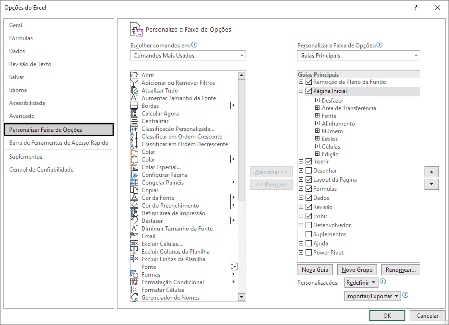Confirm with the OK button

pyautogui.click(x=387, y=315)
